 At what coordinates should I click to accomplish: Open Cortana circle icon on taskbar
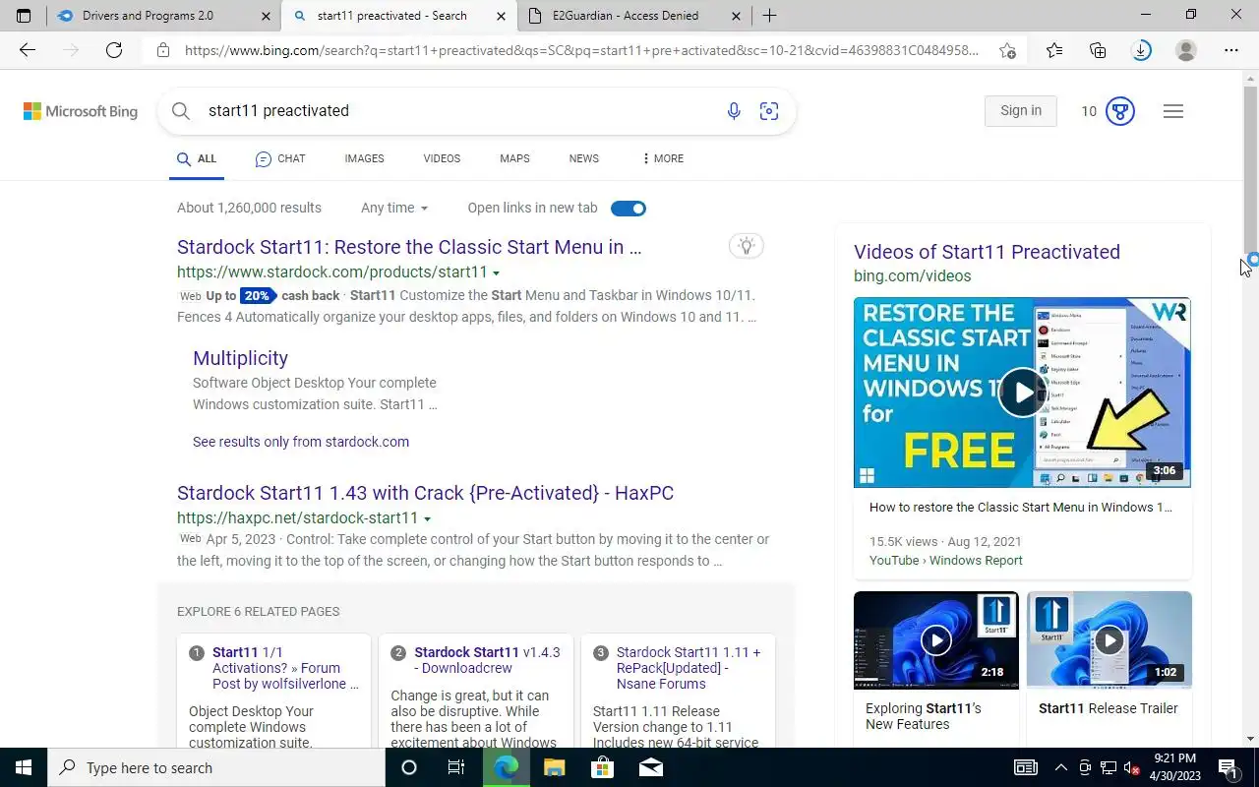[409, 767]
